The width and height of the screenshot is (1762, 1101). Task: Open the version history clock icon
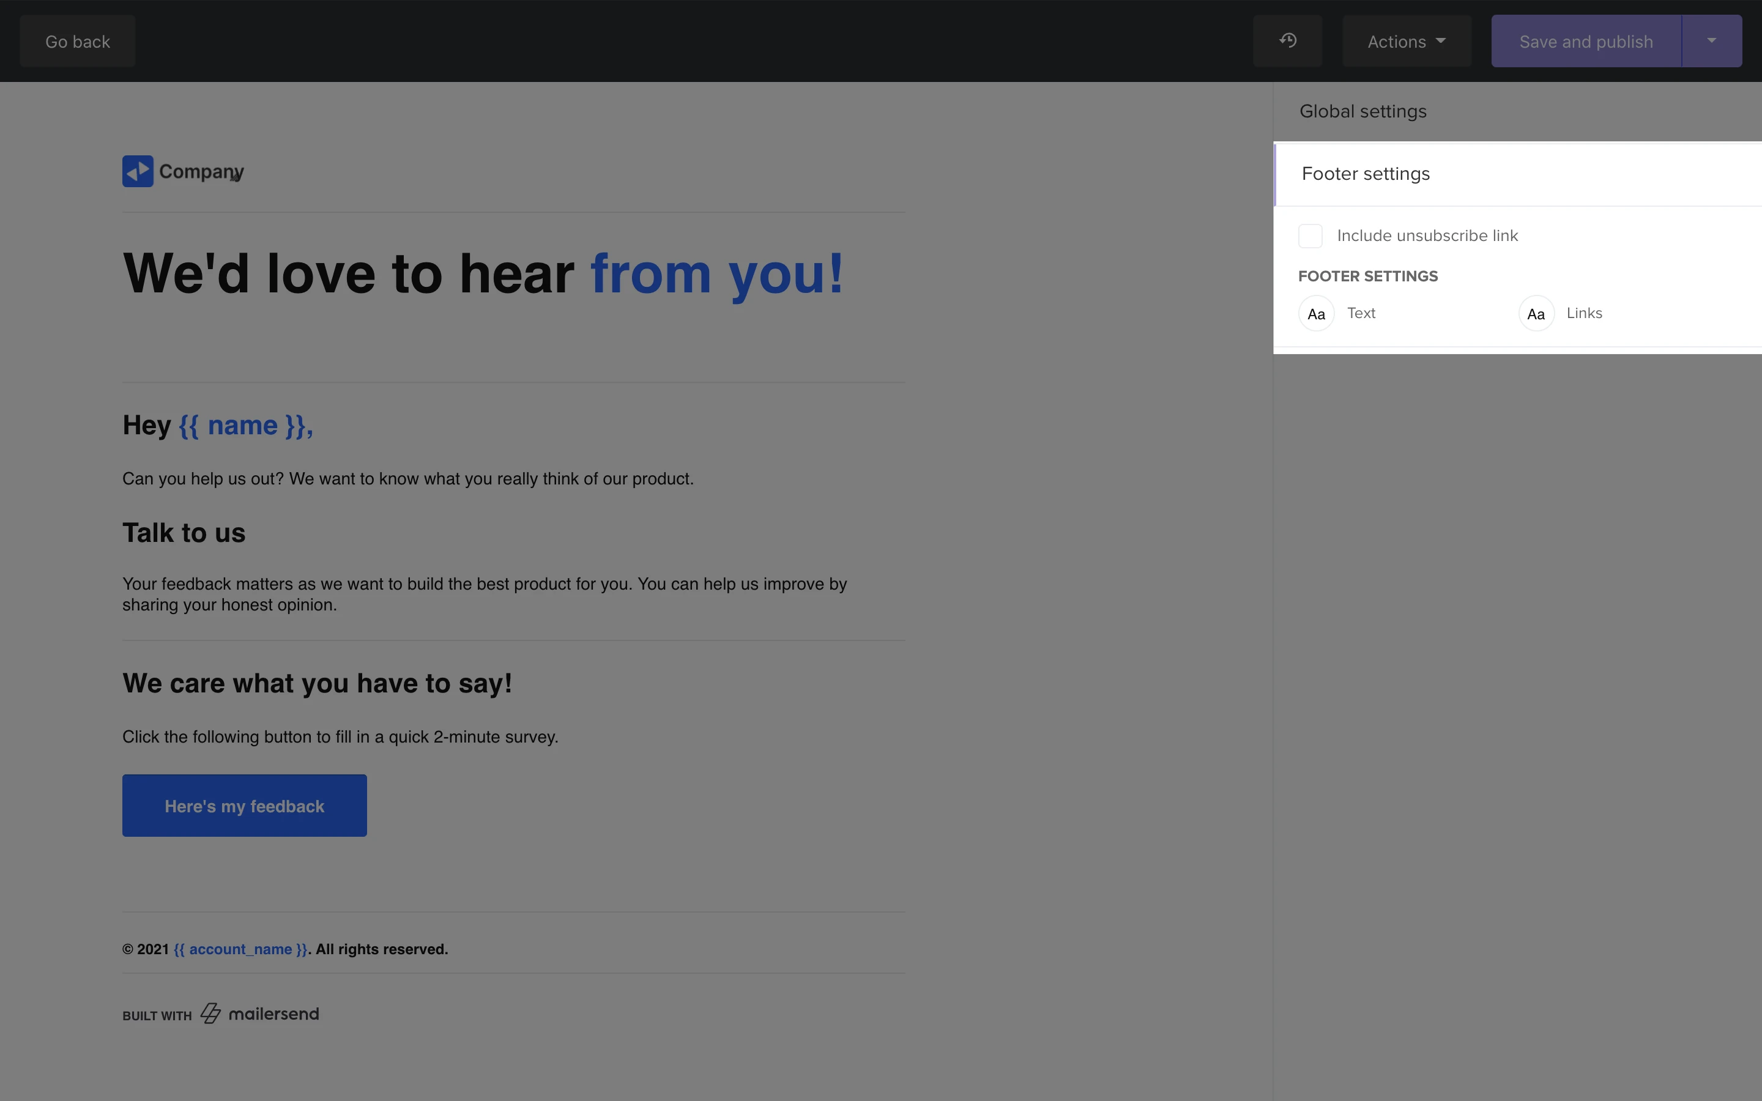click(1287, 41)
